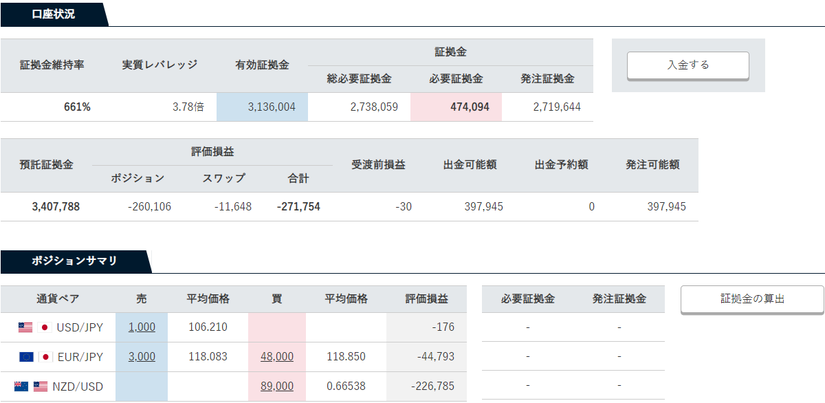The image size is (825, 403).
Task: Click the 受渡前損益 value -30
Action: tap(403, 206)
